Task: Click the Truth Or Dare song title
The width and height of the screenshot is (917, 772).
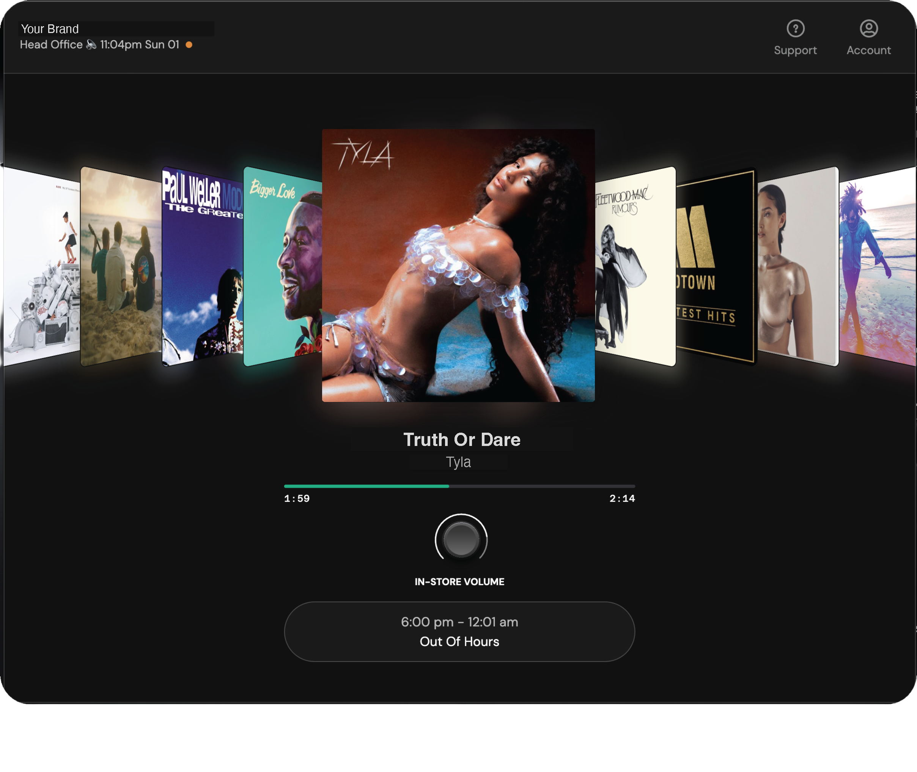Action: point(462,440)
